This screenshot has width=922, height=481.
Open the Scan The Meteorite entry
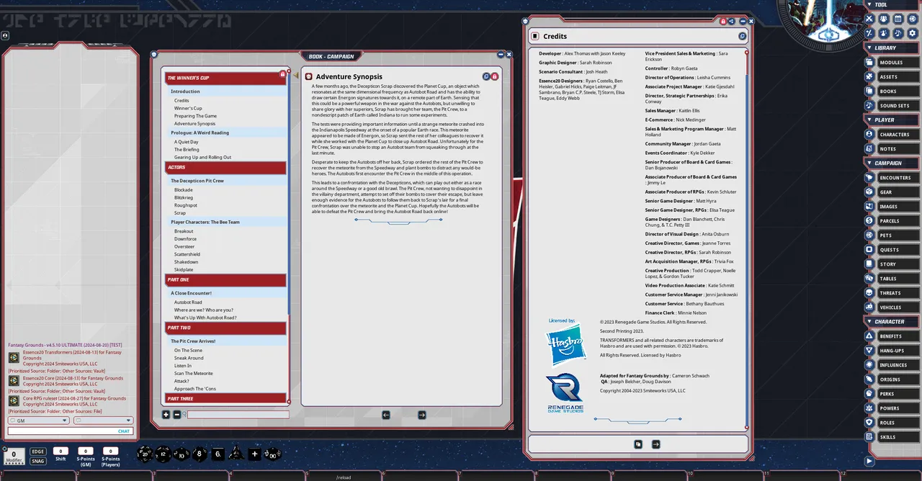[193, 373]
